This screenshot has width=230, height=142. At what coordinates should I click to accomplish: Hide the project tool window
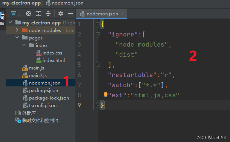[71, 14]
